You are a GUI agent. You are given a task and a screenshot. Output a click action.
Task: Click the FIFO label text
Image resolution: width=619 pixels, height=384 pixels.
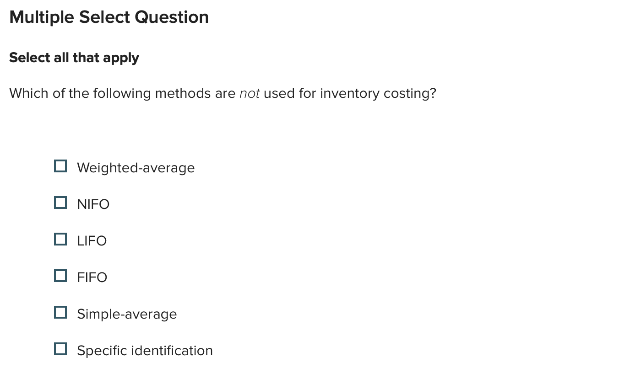click(92, 277)
